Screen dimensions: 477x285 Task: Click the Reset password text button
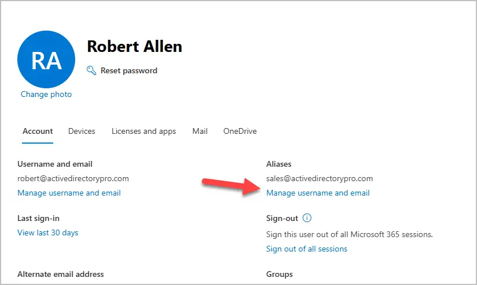coord(129,70)
